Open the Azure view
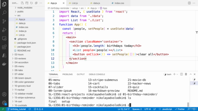The image size is (198, 111). coord(4,55)
